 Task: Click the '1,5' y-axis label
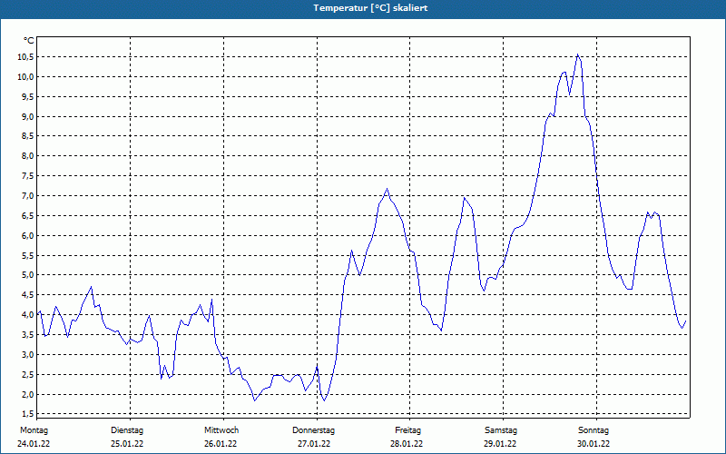[28, 414]
